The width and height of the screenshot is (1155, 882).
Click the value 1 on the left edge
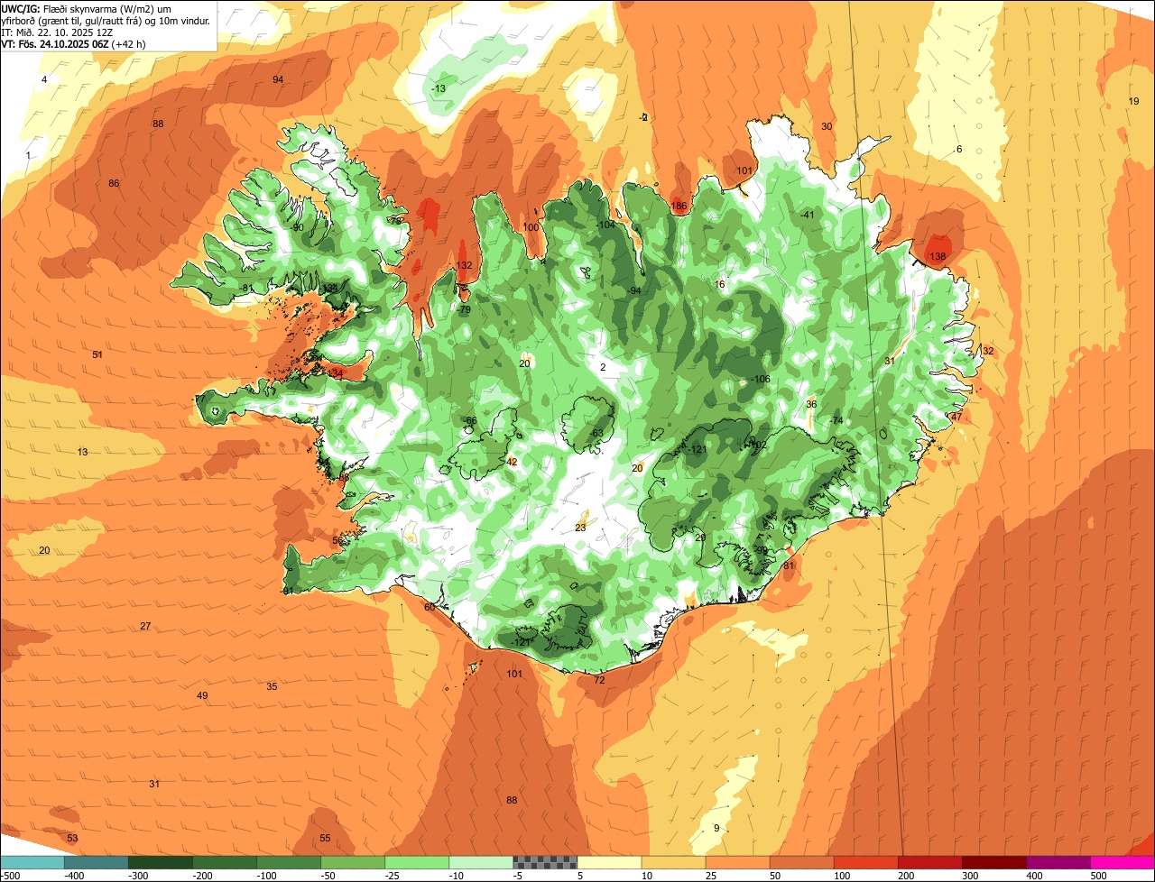click(28, 155)
